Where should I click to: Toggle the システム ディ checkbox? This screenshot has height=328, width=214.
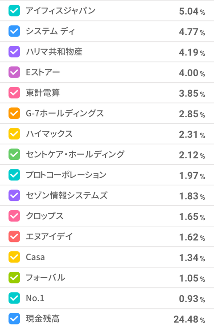tap(14, 31)
